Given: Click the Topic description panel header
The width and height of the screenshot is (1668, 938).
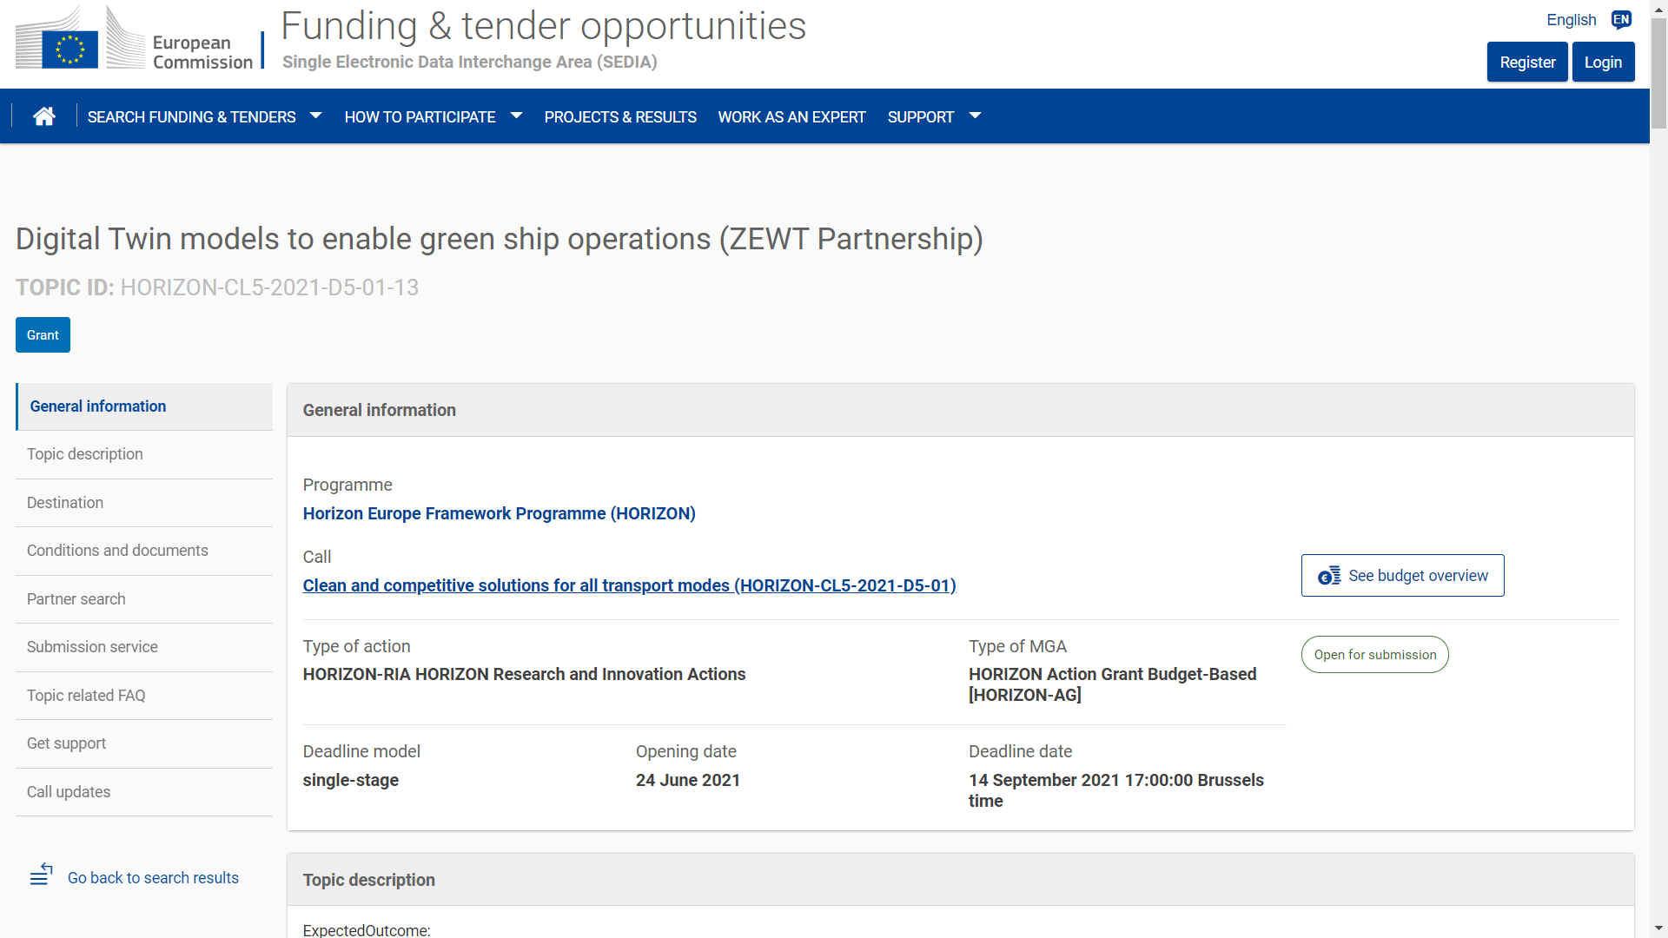Looking at the screenshot, I should point(960,880).
